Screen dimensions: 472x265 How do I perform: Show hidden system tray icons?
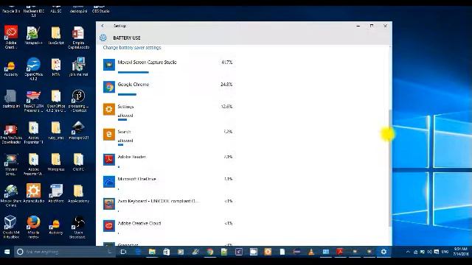[x=408, y=252]
